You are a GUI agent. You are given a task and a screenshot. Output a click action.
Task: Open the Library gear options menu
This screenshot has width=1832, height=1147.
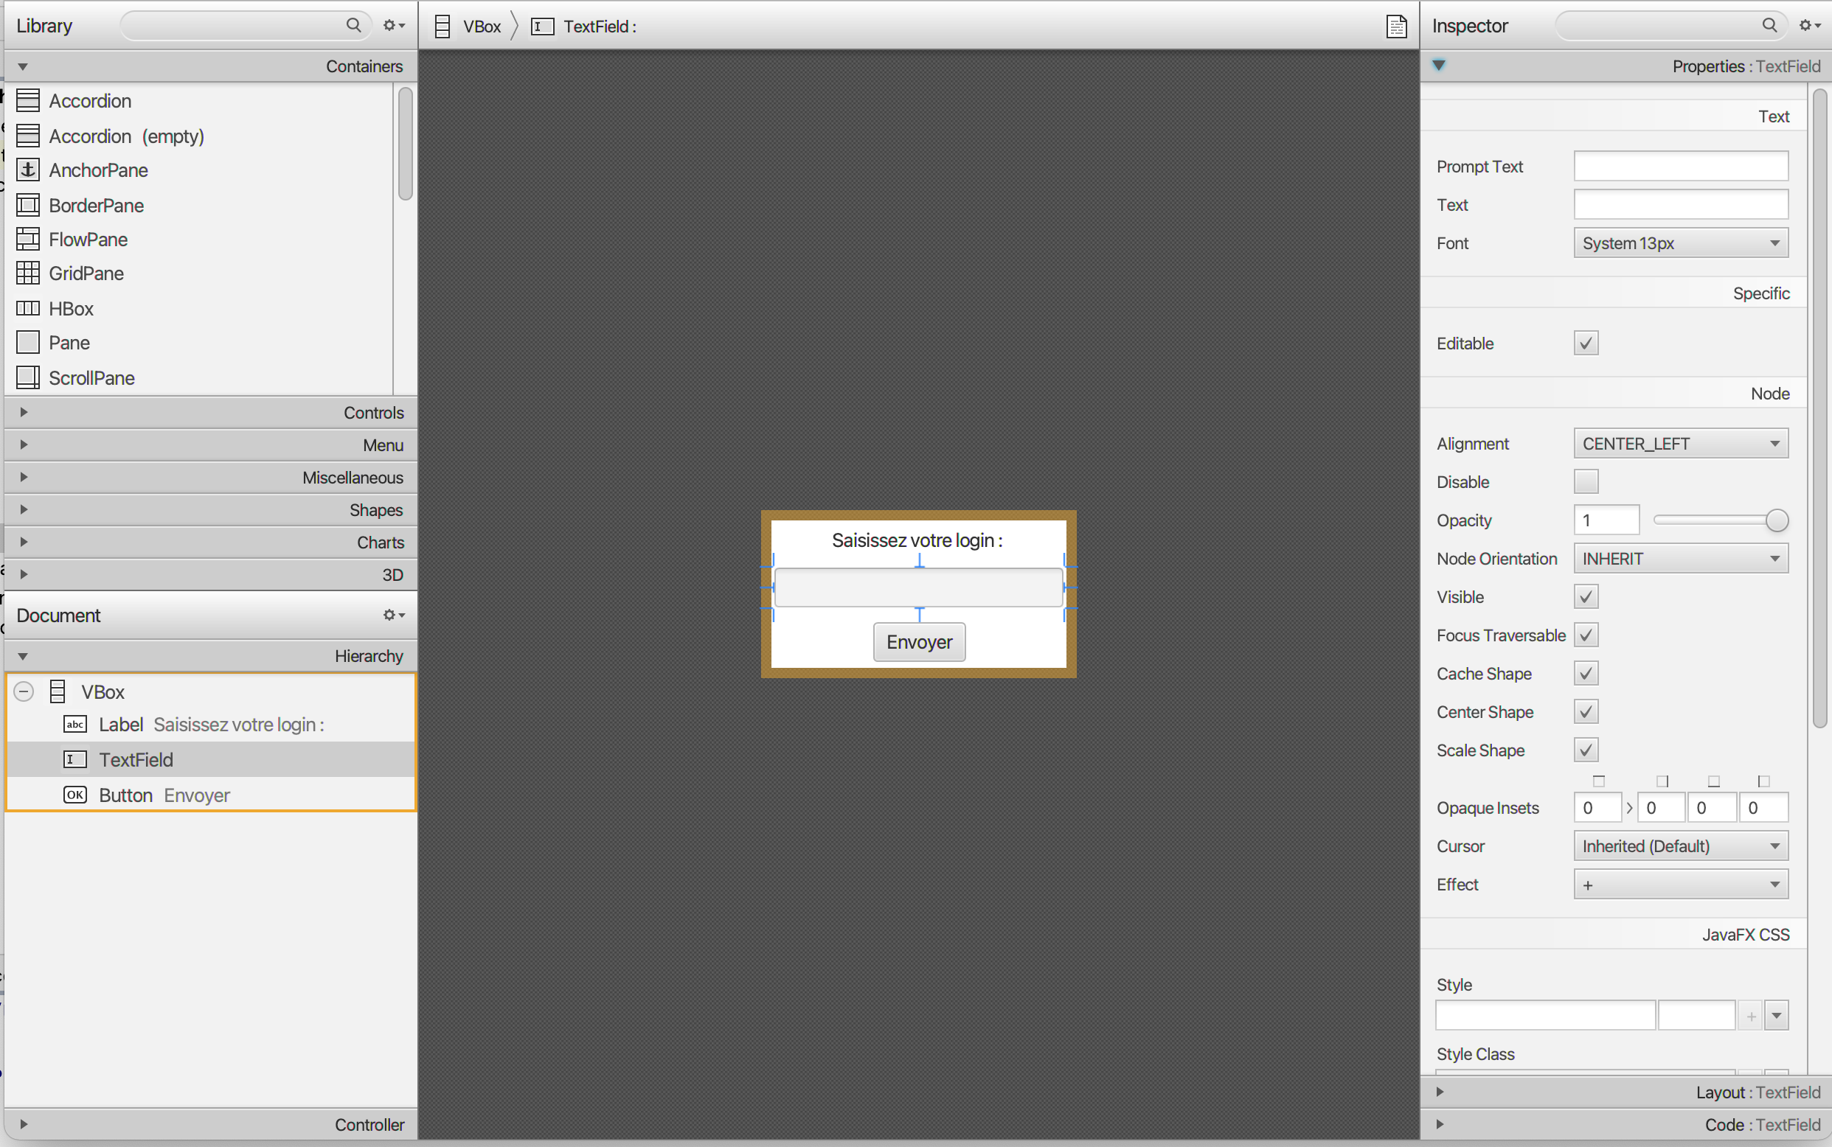click(x=393, y=26)
